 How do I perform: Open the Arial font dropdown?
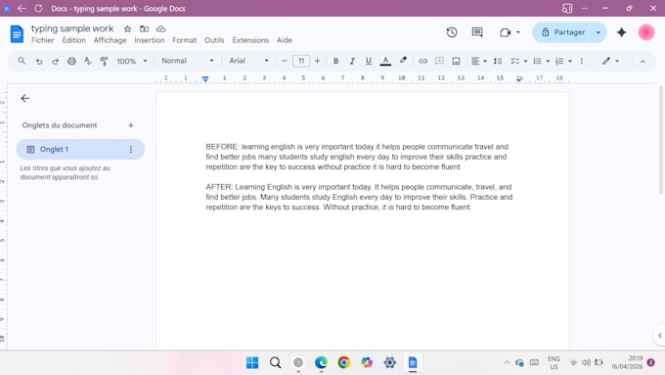click(x=248, y=61)
